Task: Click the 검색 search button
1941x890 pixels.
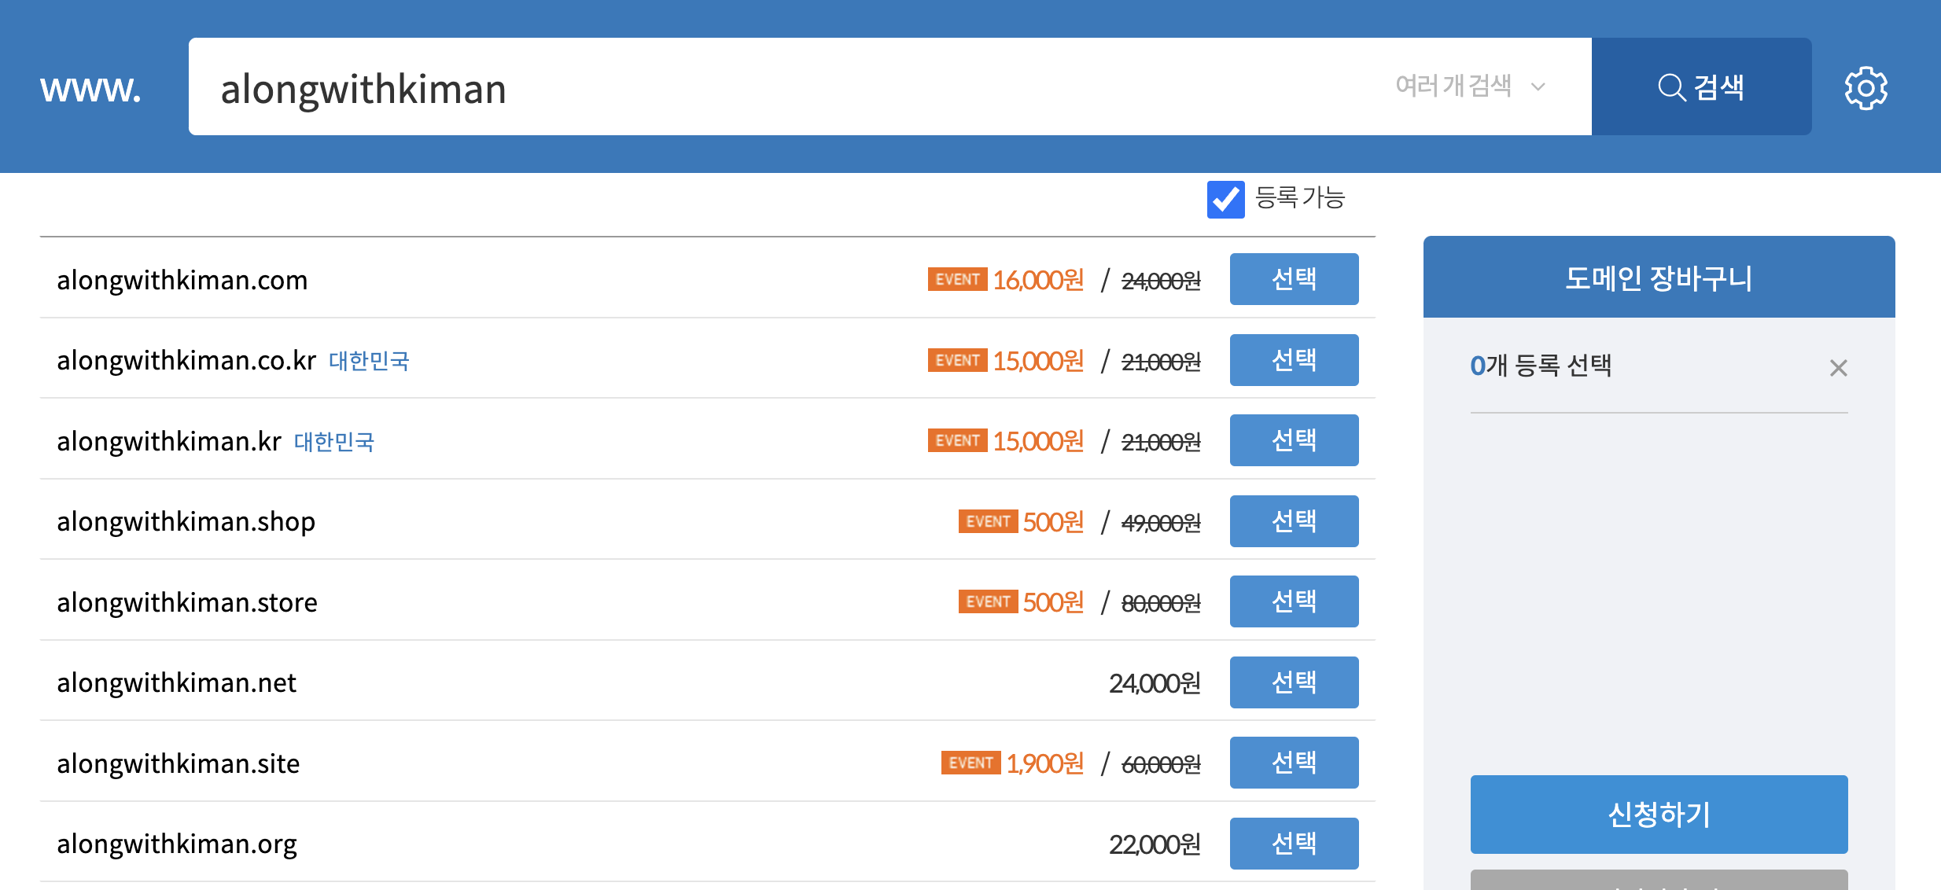Action: point(1701,86)
